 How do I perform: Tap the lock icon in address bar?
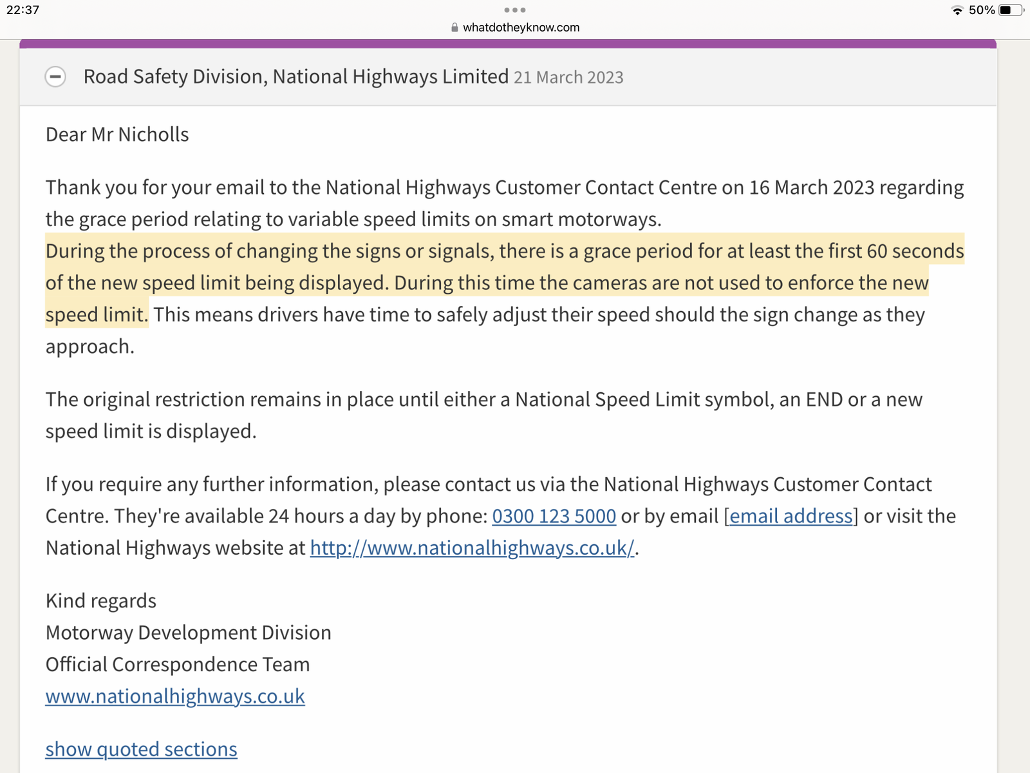tap(454, 28)
